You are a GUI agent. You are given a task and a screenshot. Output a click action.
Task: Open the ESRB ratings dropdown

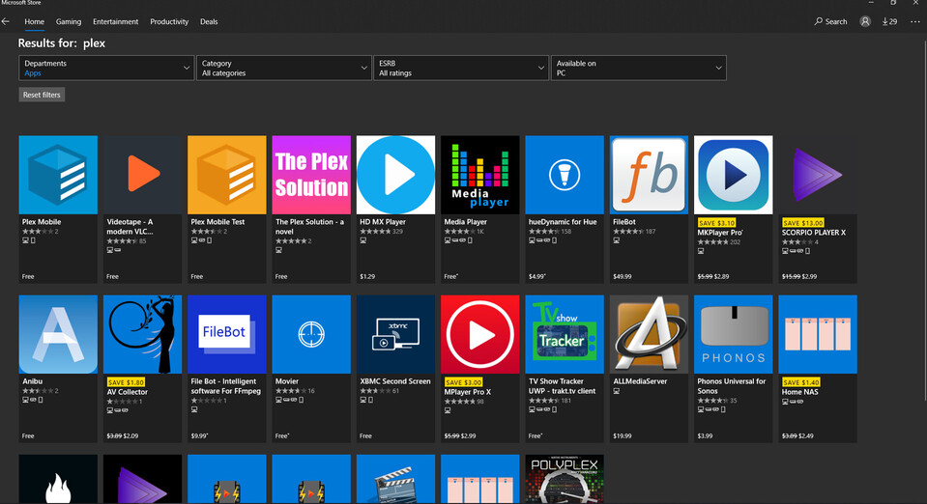pos(461,68)
